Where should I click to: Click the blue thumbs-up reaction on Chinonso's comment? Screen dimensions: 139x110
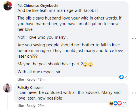pos(121,77)
